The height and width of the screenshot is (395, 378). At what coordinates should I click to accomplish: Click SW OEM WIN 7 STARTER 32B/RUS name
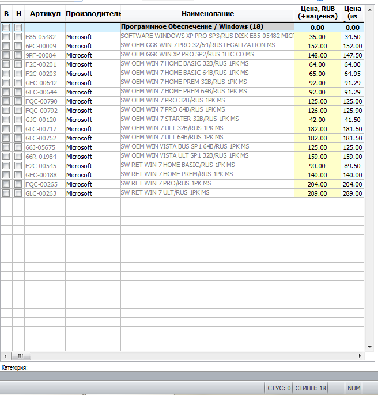pyautogui.click(x=180, y=119)
